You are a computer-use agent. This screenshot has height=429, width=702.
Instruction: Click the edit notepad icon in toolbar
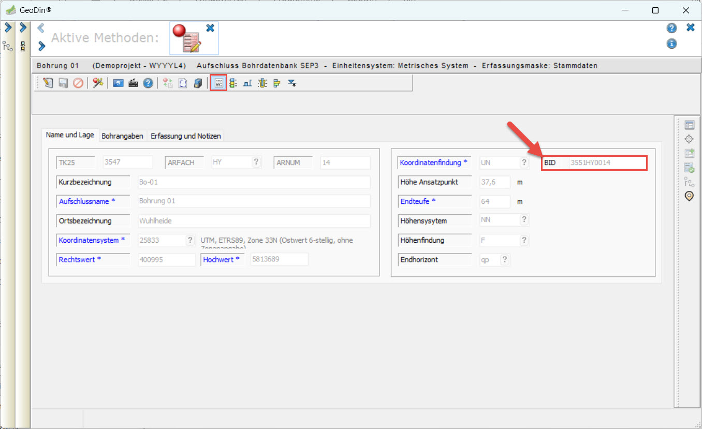pos(48,83)
